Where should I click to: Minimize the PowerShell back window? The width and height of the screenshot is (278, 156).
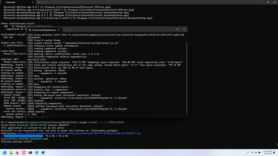[261, 2]
